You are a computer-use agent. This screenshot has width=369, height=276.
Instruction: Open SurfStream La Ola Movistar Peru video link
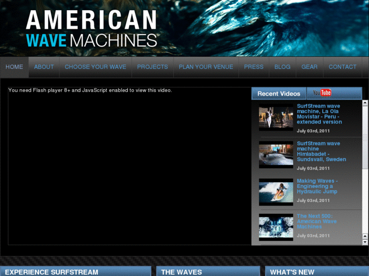(319, 114)
